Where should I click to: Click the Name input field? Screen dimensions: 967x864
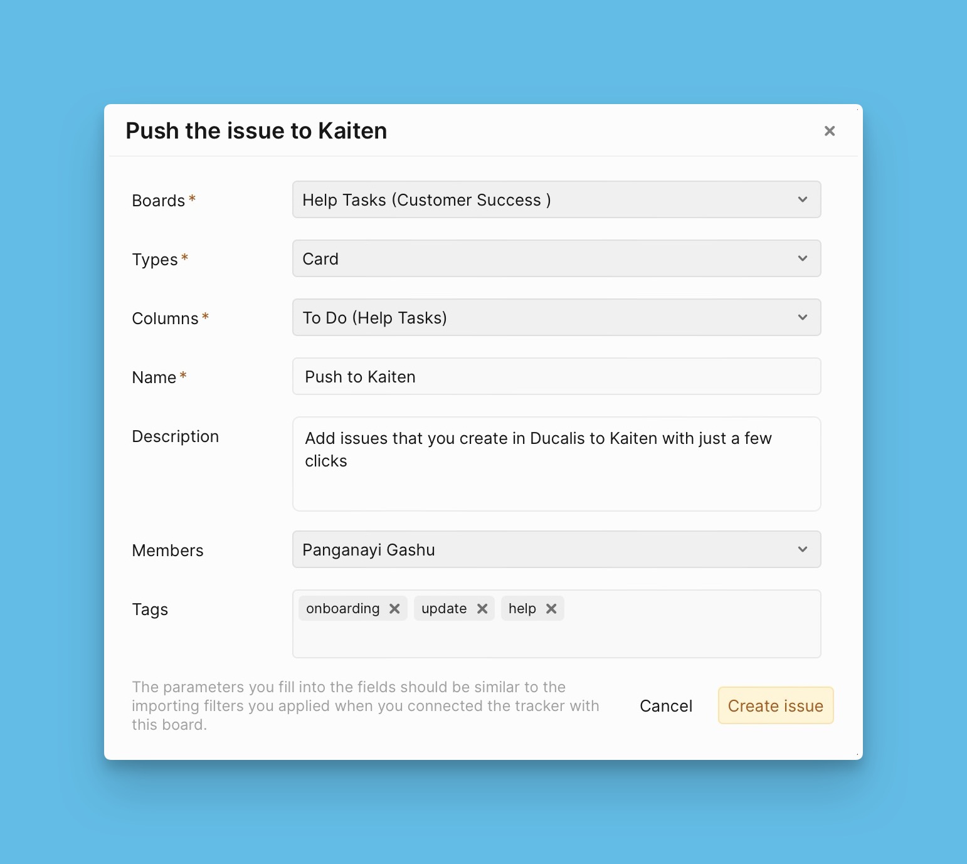pos(556,376)
